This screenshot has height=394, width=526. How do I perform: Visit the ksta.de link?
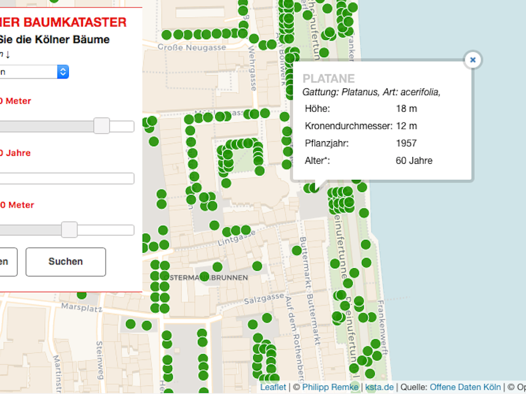(379, 387)
